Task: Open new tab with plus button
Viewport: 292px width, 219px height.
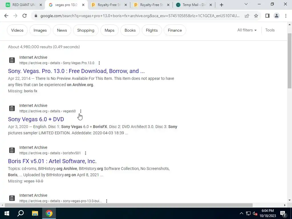Action: 221,5
